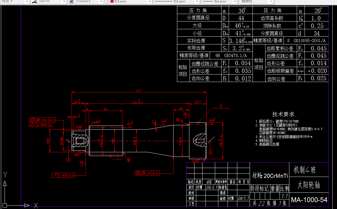Open the text style dropdown beside ISO-25

click(x=27, y=1)
